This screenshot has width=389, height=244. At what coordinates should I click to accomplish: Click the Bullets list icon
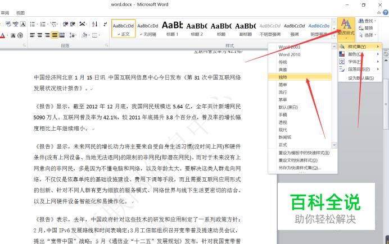click(32, 24)
